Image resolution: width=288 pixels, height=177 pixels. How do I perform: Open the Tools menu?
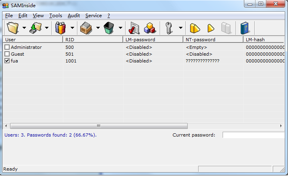56,16
